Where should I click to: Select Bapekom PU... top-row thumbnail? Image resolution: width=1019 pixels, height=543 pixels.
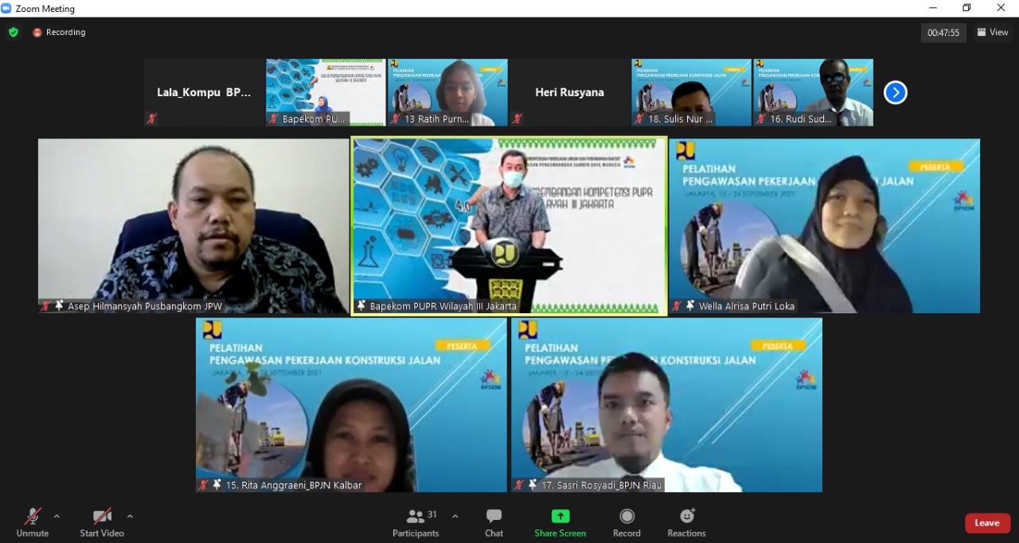click(x=326, y=92)
